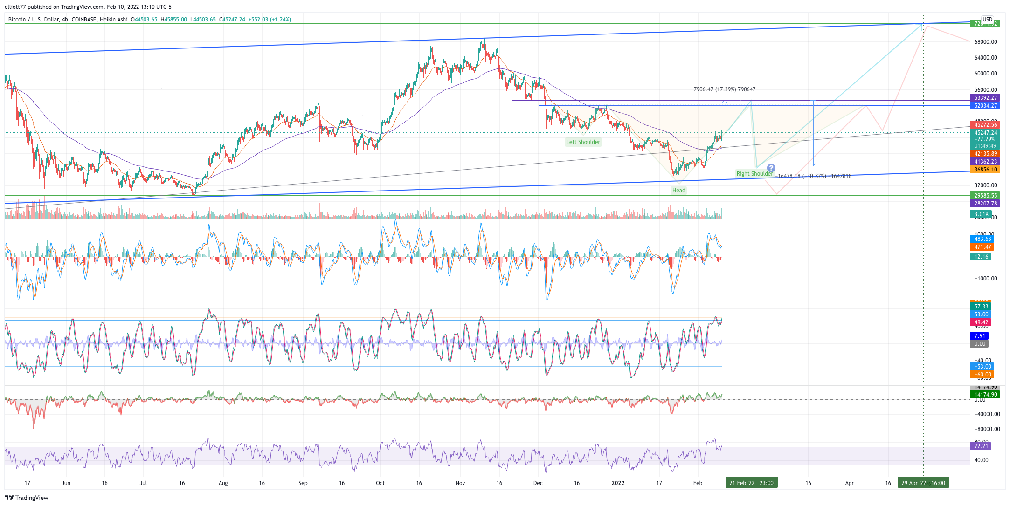This screenshot has height=506, width=1010.
Task: Click the Bitcoin / U.S. Dollar chart title
Action: [68, 20]
